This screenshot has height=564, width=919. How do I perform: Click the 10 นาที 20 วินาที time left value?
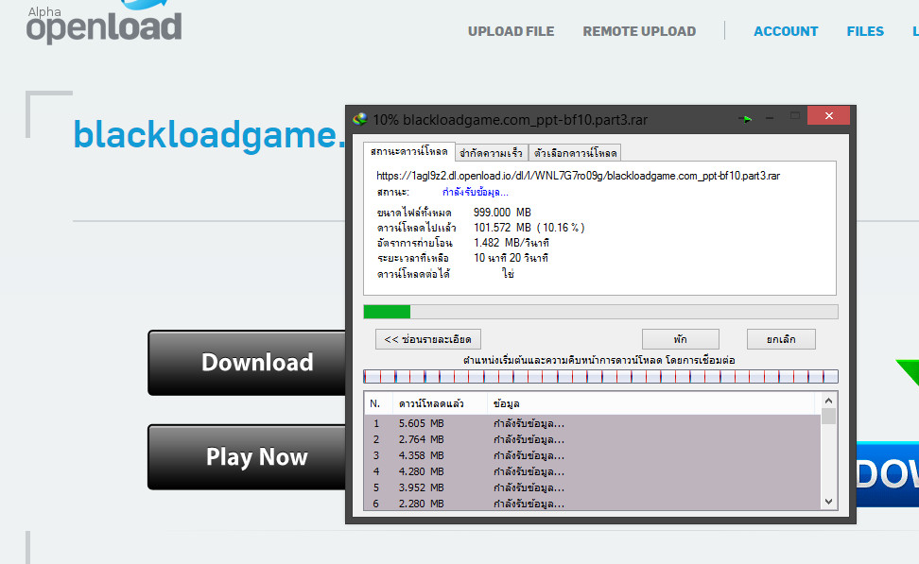pos(511,258)
